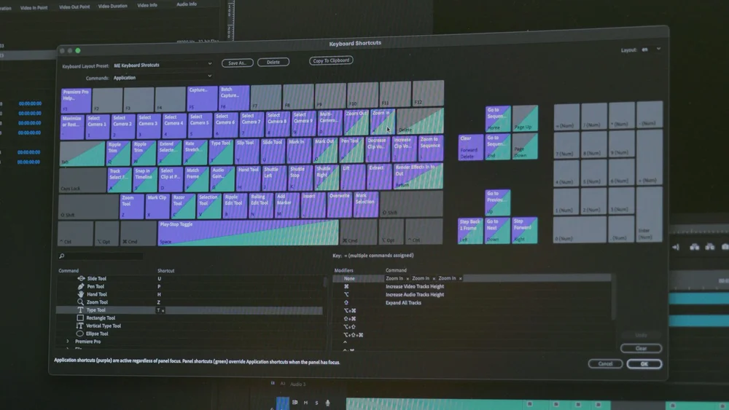
Task: Click the Hand Tool icon in command list
Action: coord(81,294)
